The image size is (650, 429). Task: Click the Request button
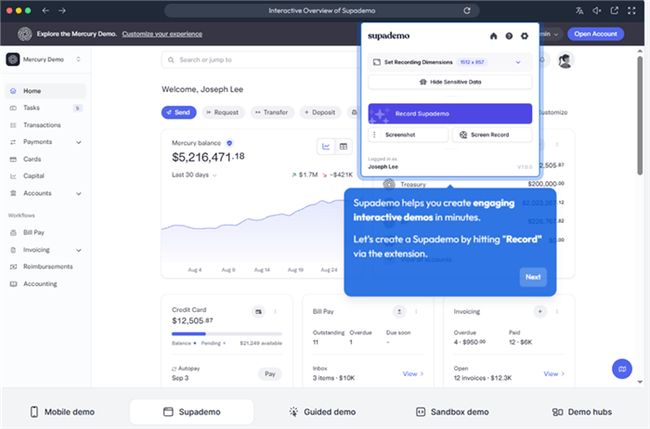(223, 112)
